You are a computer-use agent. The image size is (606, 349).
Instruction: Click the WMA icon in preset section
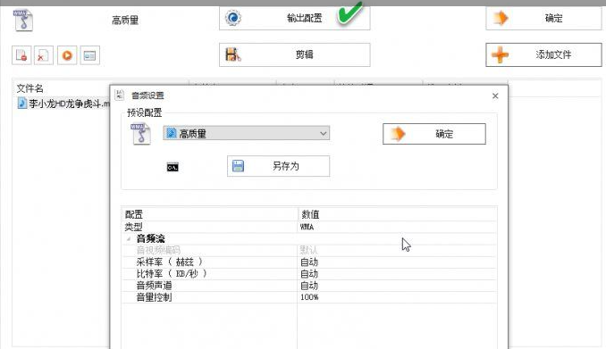coord(140,134)
